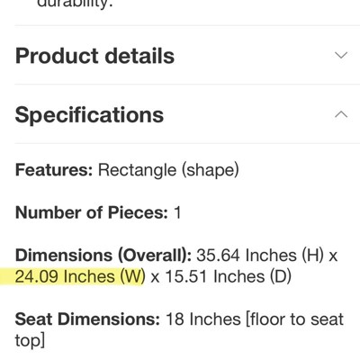Select the Number of Pieces label

[92, 212]
